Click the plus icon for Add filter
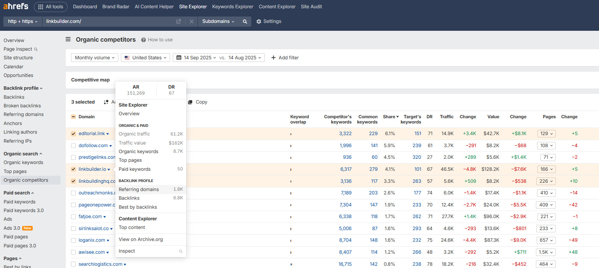Image resolution: width=599 pixels, height=268 pixels. point(273,58)
